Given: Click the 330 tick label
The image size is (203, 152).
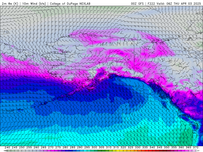Looking at the screenshot, I should (138, 147).
